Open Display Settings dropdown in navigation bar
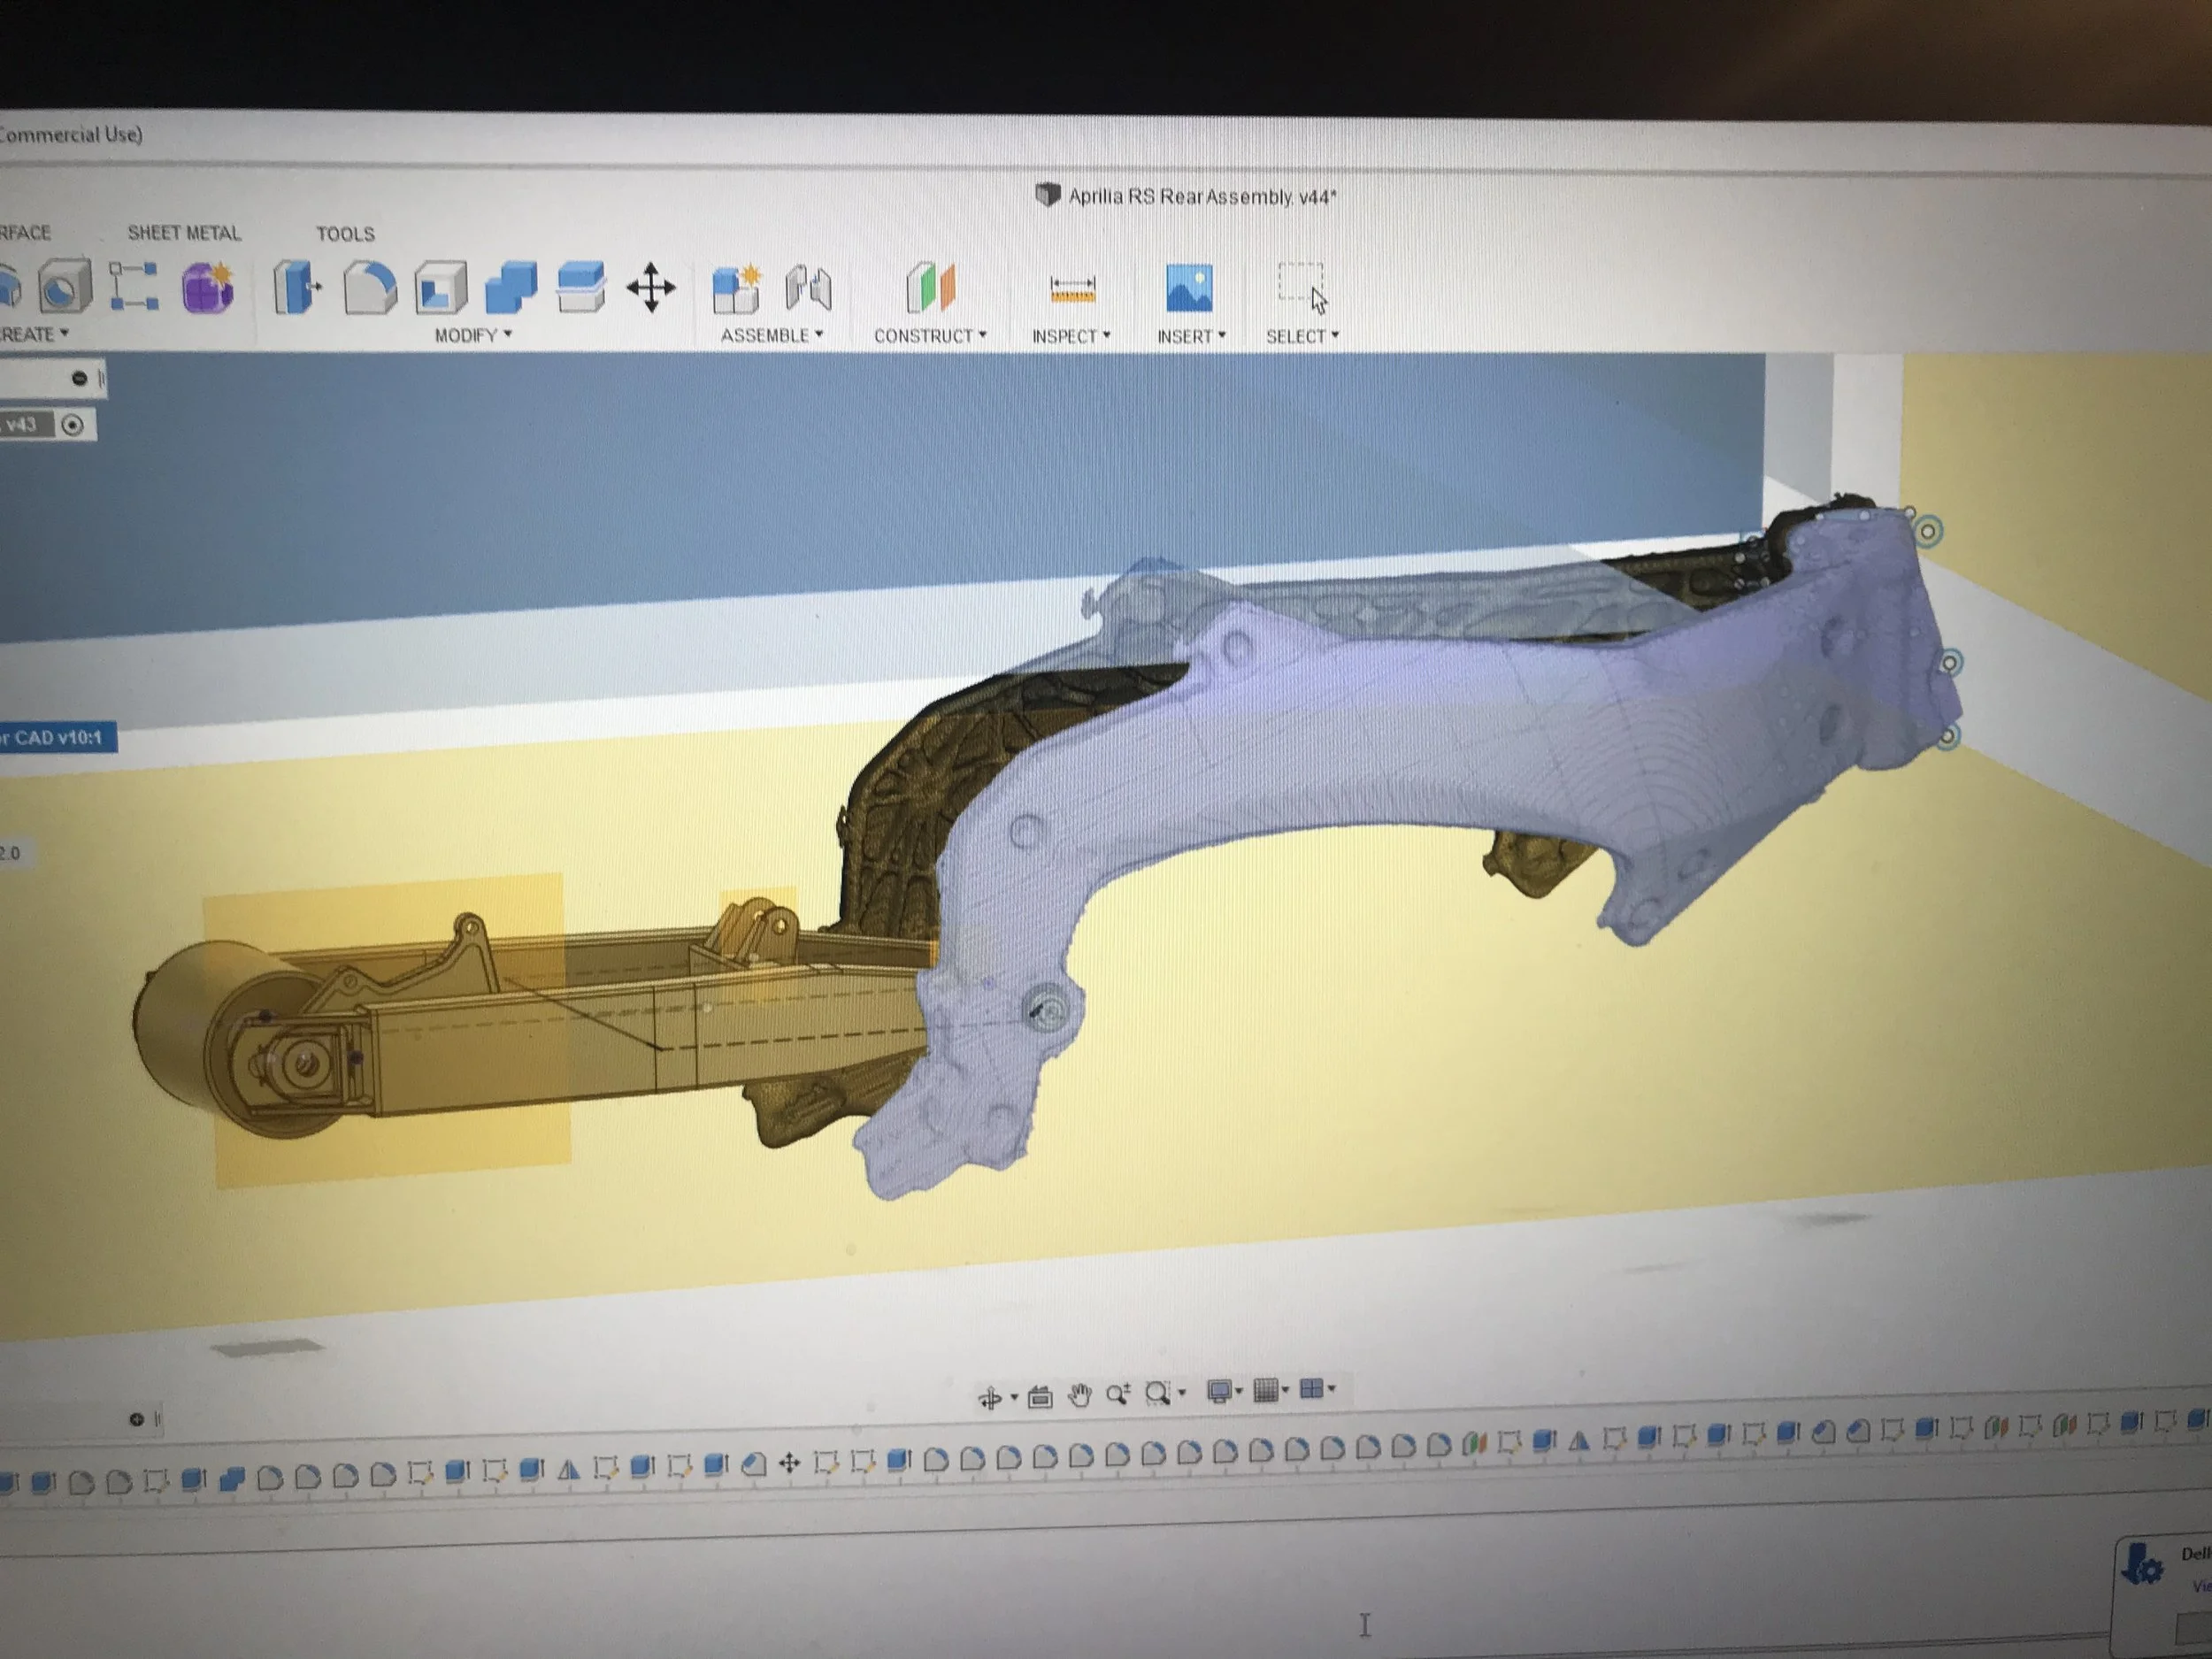This screenshot has height=1659, width=2212. 1223,1391
